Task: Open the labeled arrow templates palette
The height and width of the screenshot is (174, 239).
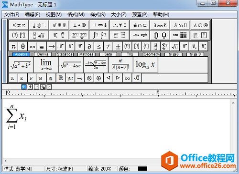Action: pos(140,35)
